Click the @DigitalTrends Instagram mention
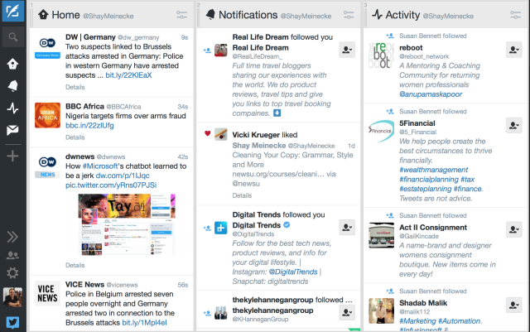The width and height of the screenshot is (530, 332). pos(293,272)
